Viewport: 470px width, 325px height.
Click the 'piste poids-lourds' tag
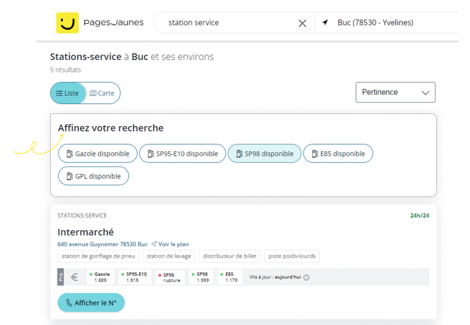pyautogui.click(x=292, y=256)
